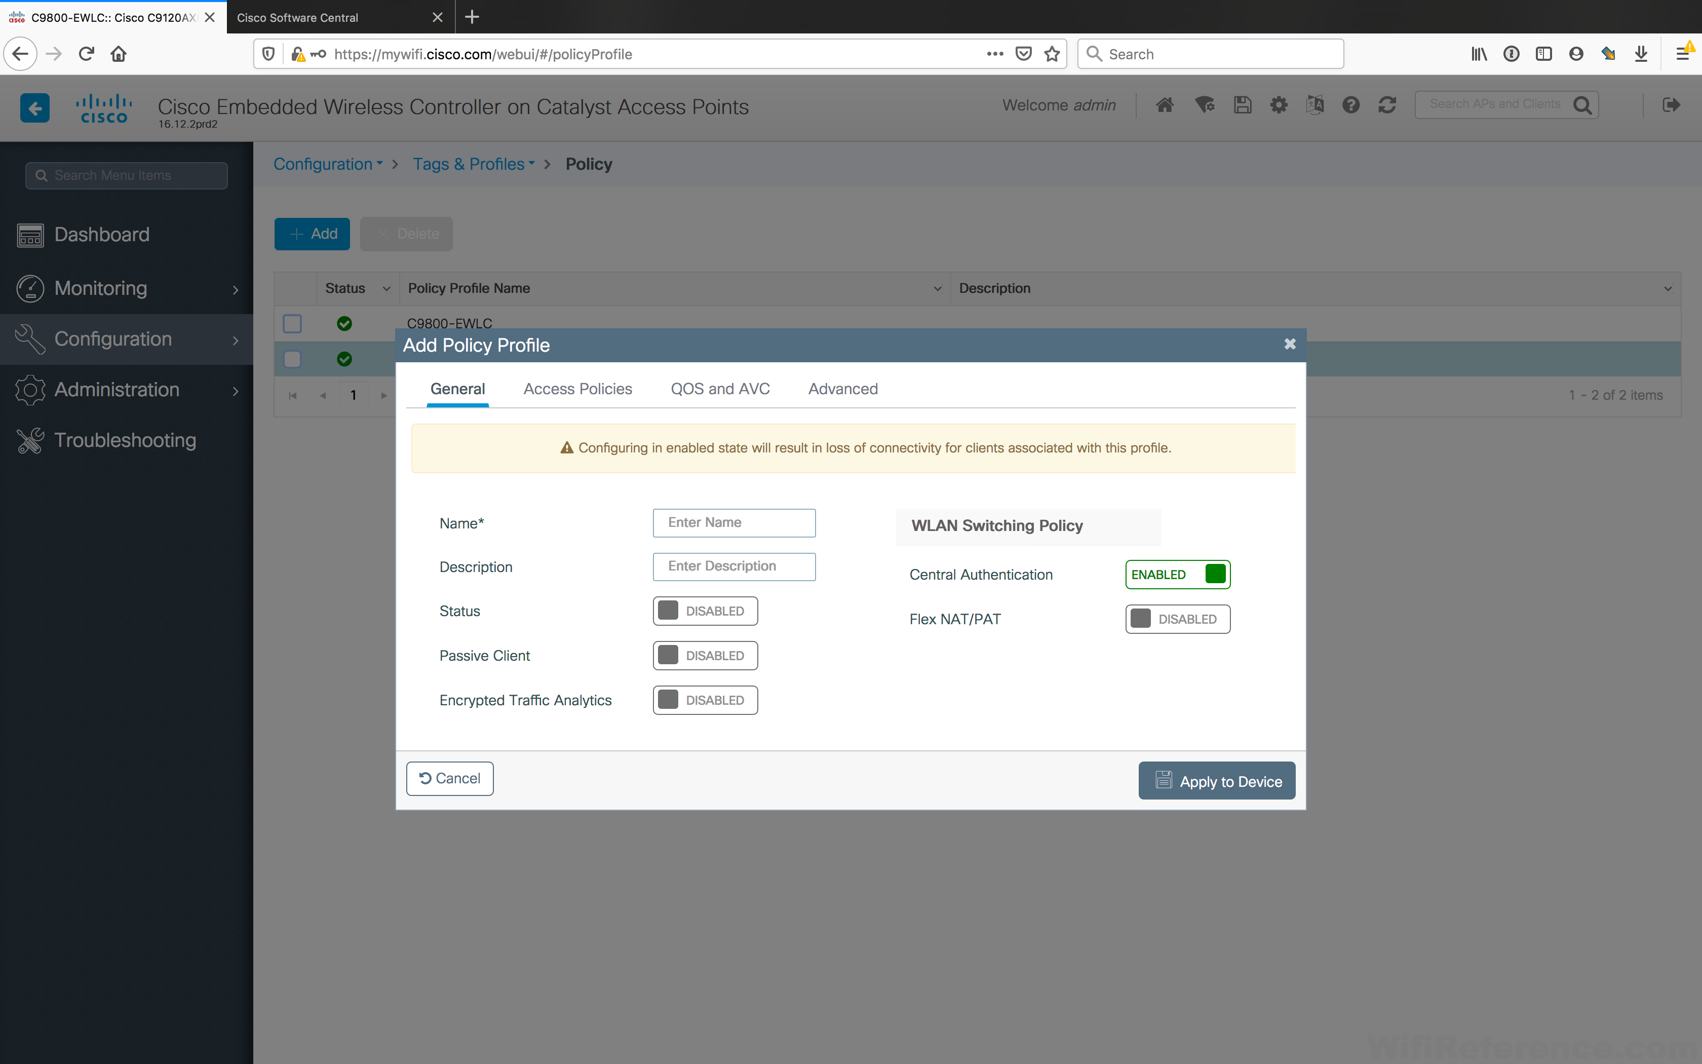Close the Add Policy Profile dialog

coord(1290,344)
